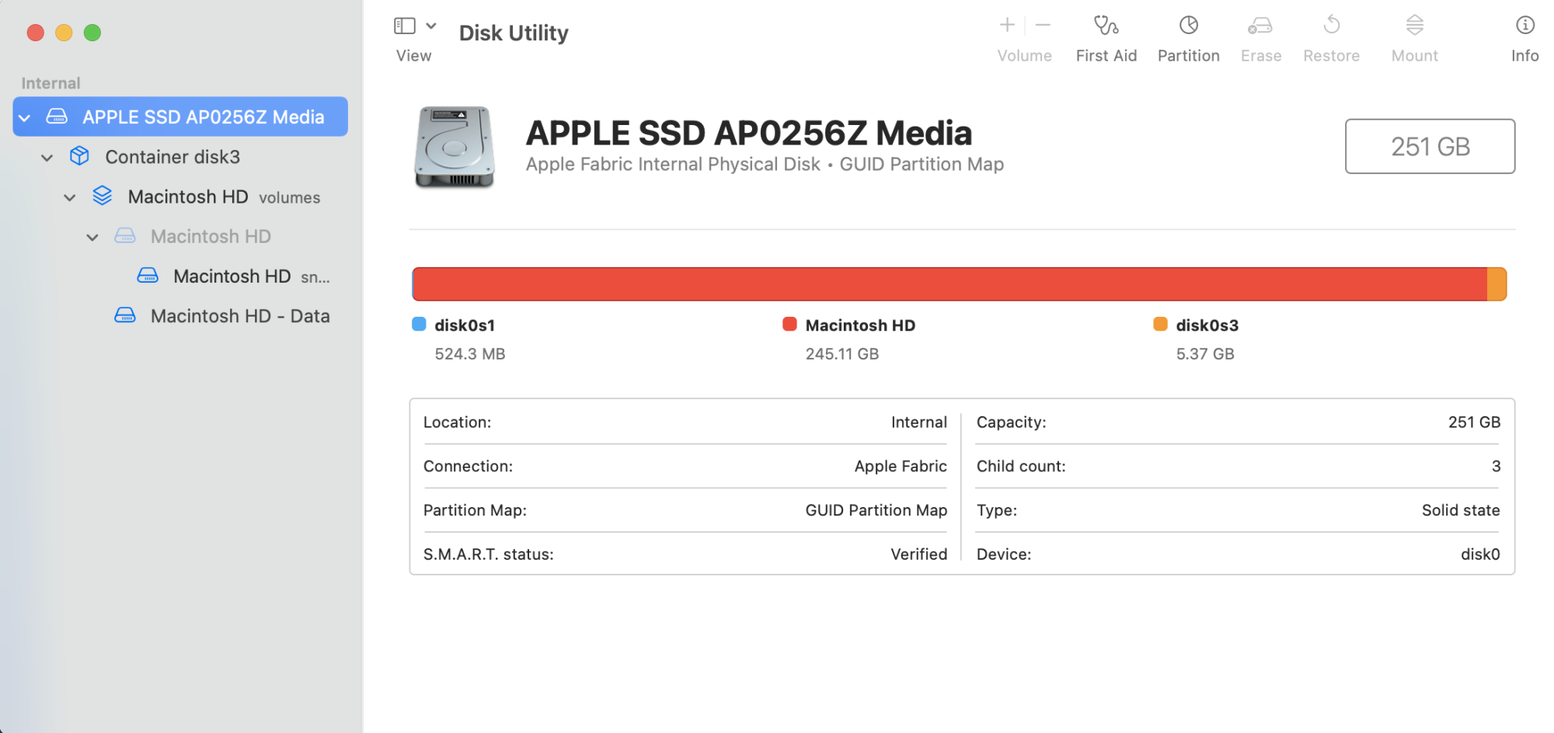Select the greyed Macintosh HD entry
Viewport: 1554px width, 733px height.
pos(180,236)
